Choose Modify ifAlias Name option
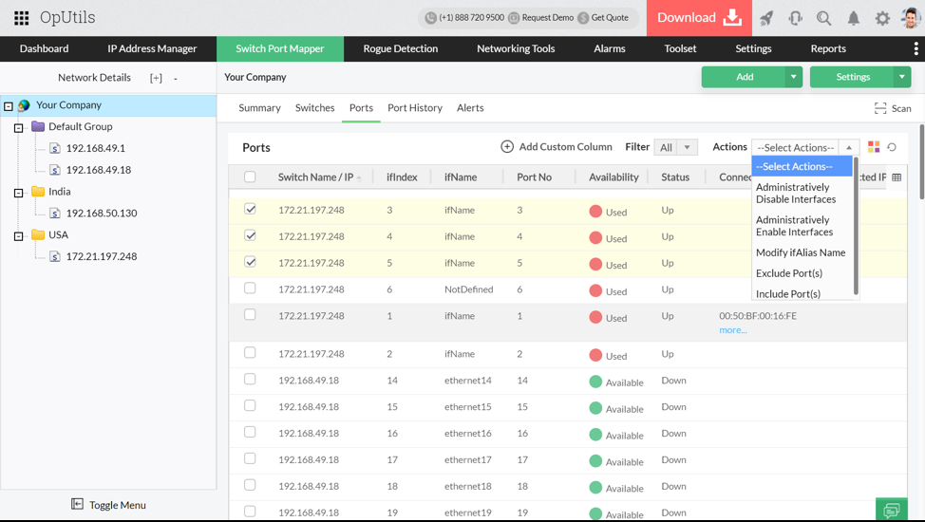The image size is (925, 522). pyautogui.click(x=800, y=252)
